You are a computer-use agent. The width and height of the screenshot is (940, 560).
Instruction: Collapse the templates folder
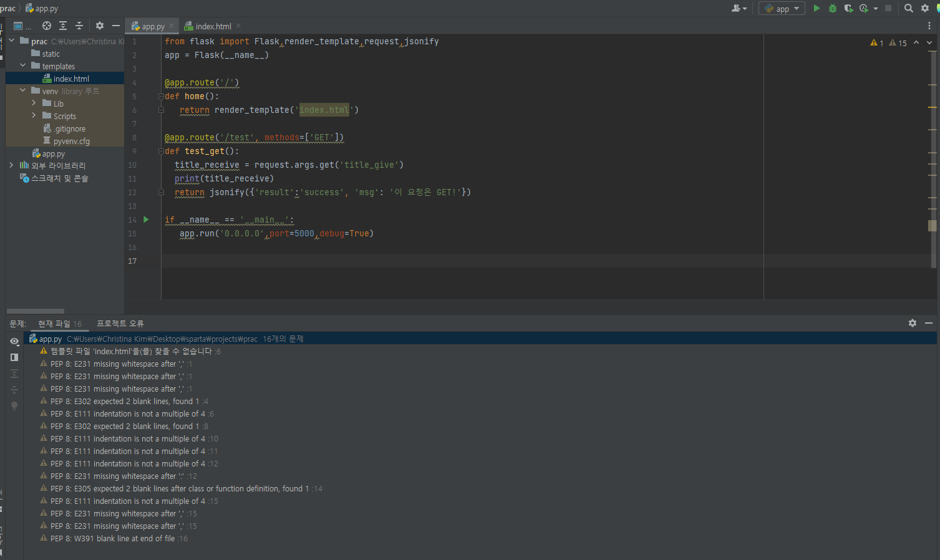(x=22, y=65)
